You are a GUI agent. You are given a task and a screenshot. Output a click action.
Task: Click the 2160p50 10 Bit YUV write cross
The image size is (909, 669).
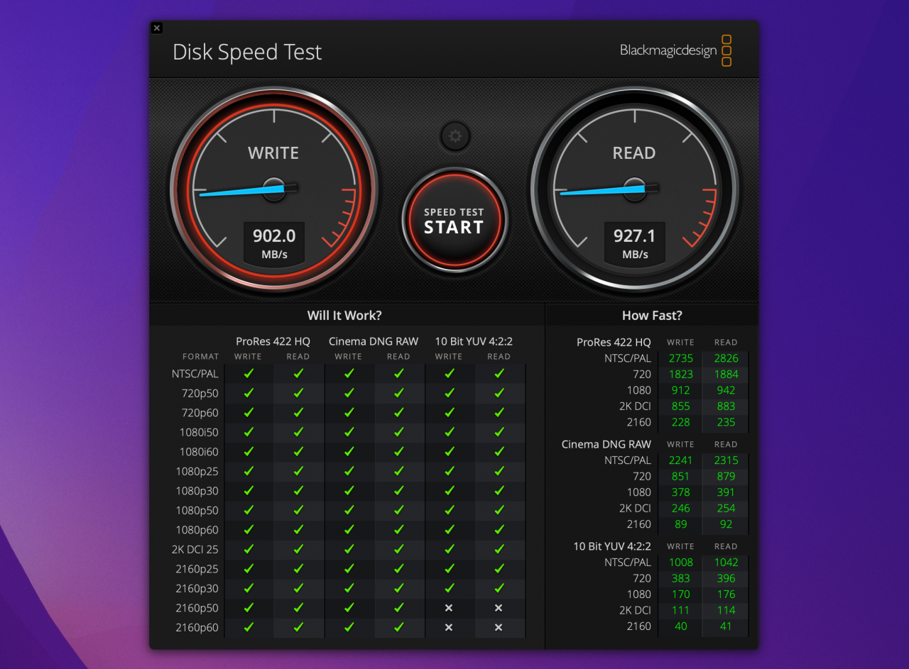click(449, 608)
